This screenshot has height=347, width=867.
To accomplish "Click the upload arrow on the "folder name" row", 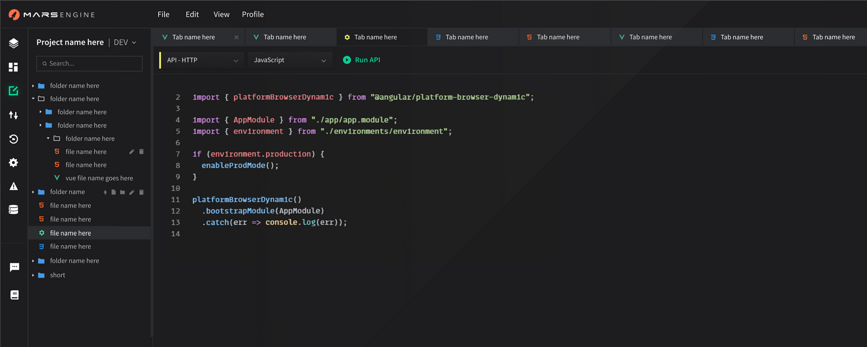I will 105,192.
